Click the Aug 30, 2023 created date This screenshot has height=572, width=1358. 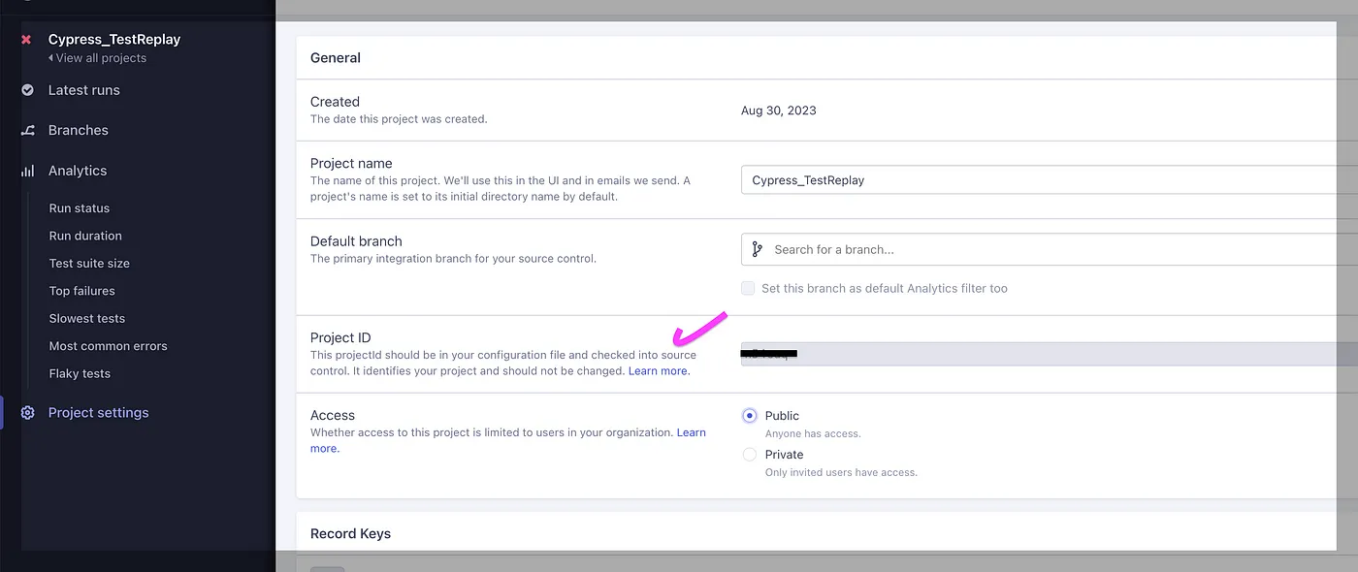click(779, 111)
